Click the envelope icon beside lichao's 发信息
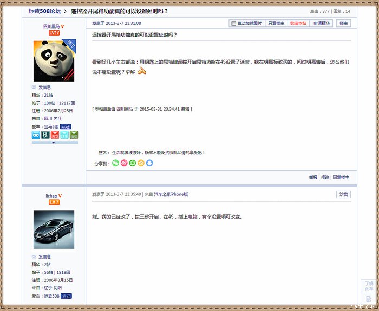Viewport: 379px width, 311px height. point(34,256)
